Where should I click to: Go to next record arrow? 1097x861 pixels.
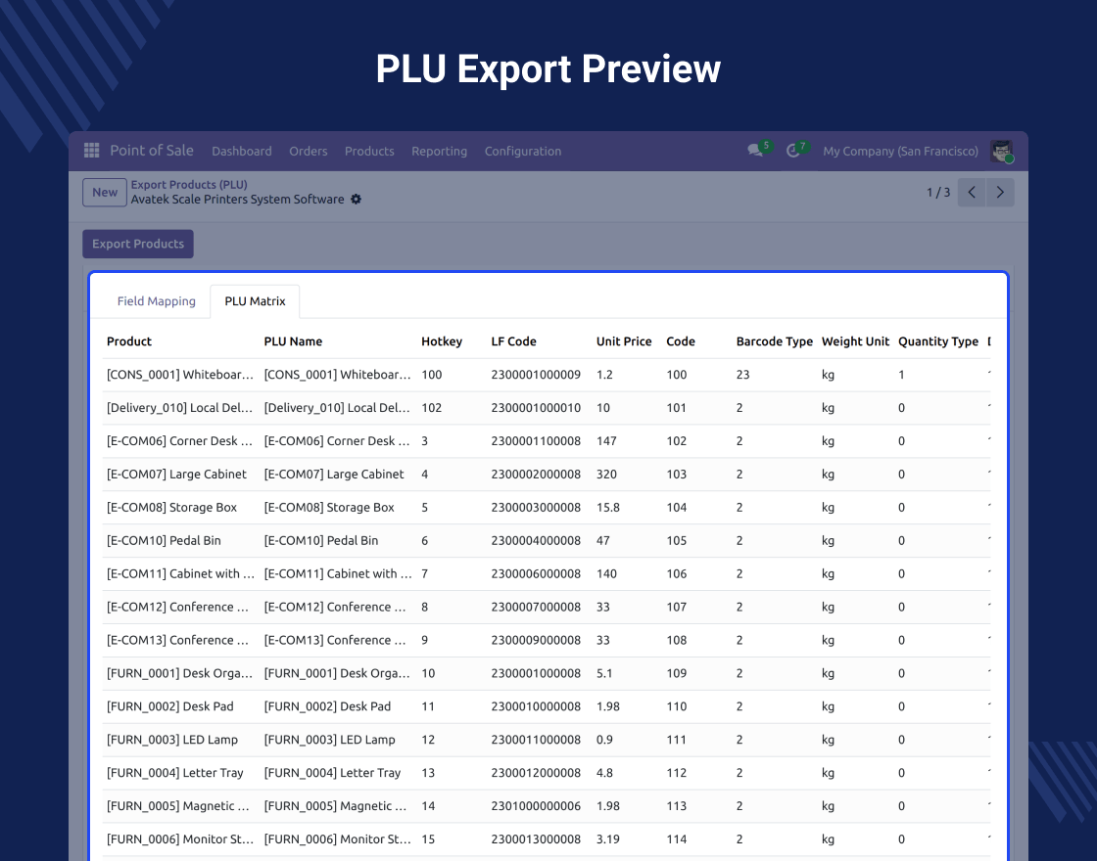point(1000,192)
